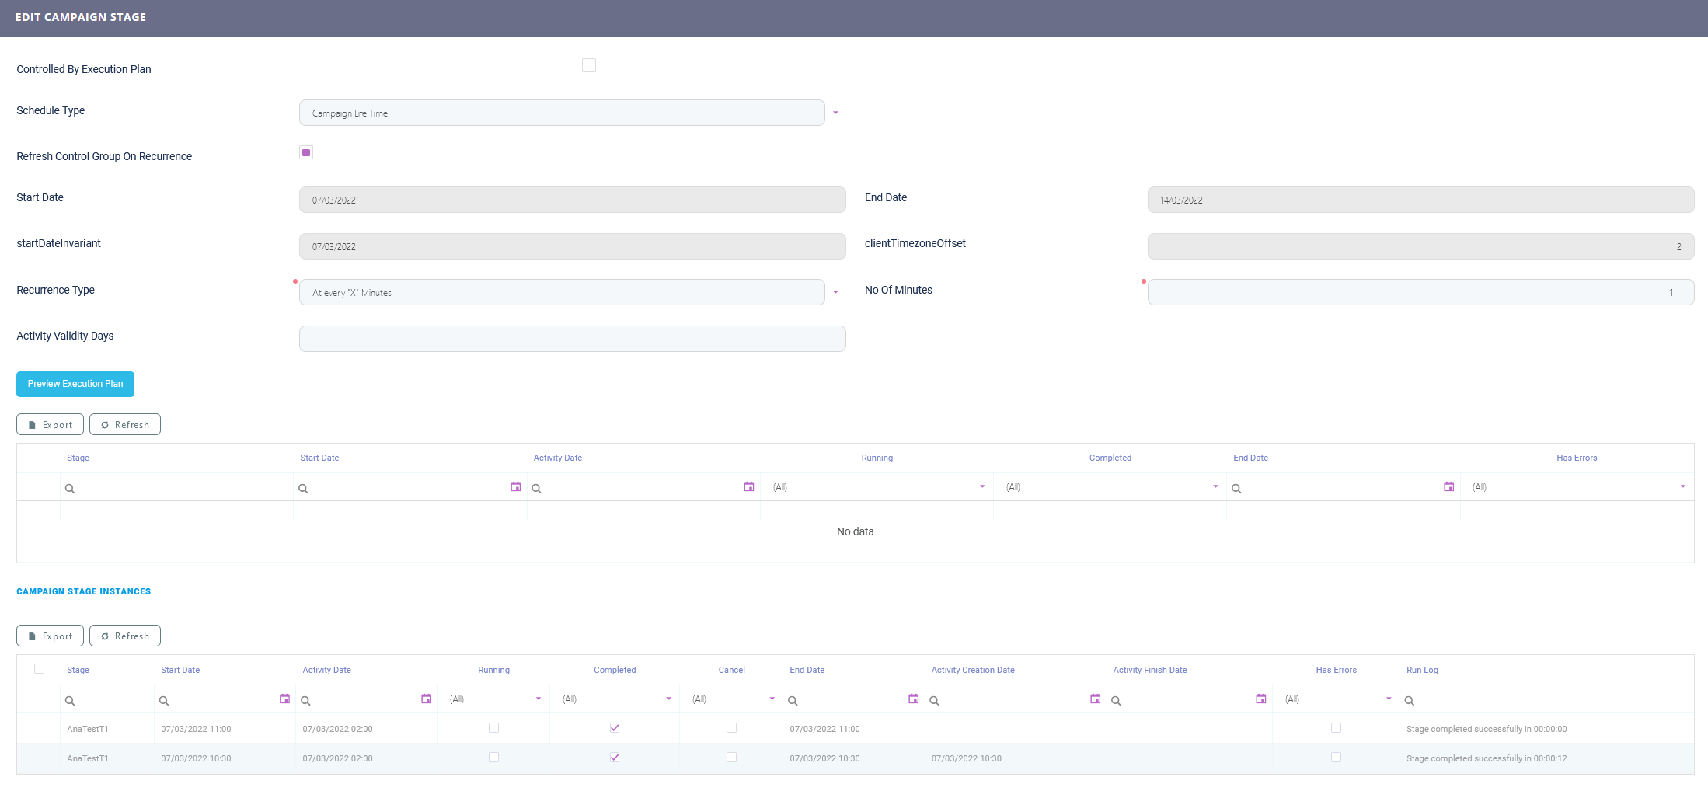Open calendar in instances Activity Date filter
This screenshot has width=1708, height=798.
(426, 699)
